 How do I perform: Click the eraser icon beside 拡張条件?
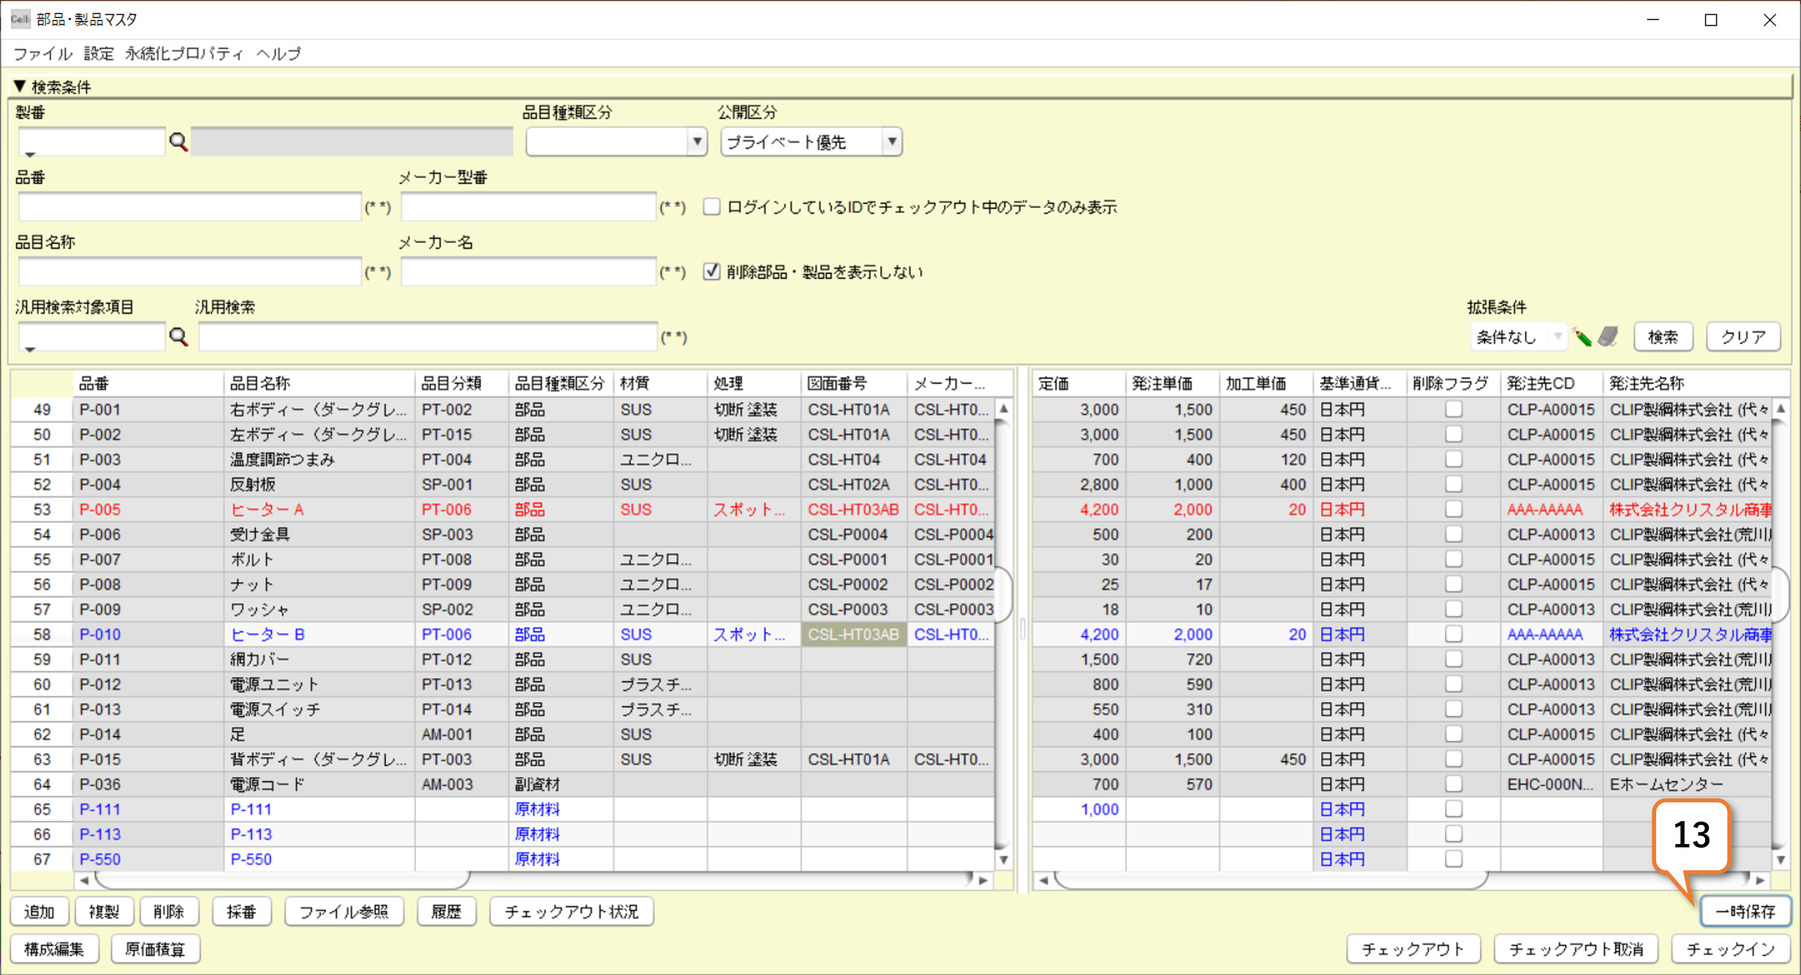(x=1608, y=337)
